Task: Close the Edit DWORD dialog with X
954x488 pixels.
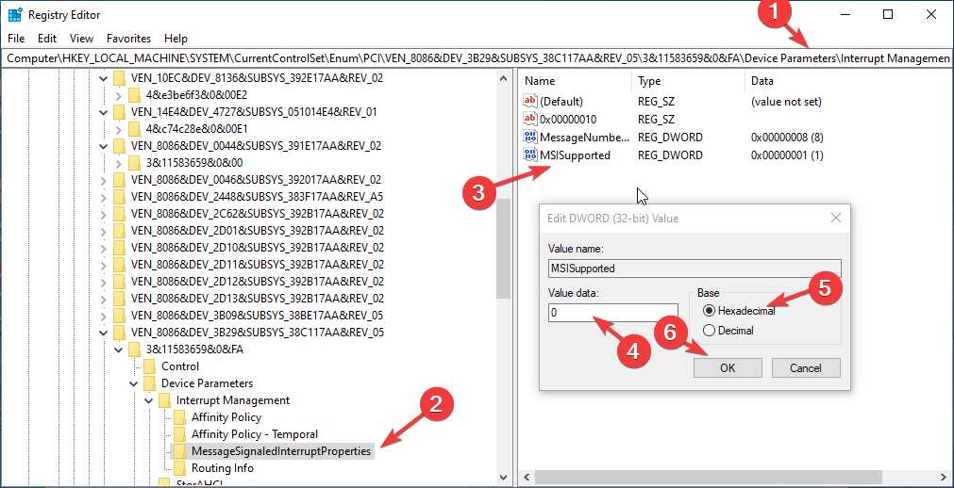Action: click(x=835, y=218)
